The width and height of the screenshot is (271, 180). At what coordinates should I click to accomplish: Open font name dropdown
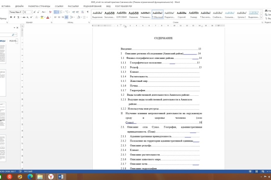22,12
